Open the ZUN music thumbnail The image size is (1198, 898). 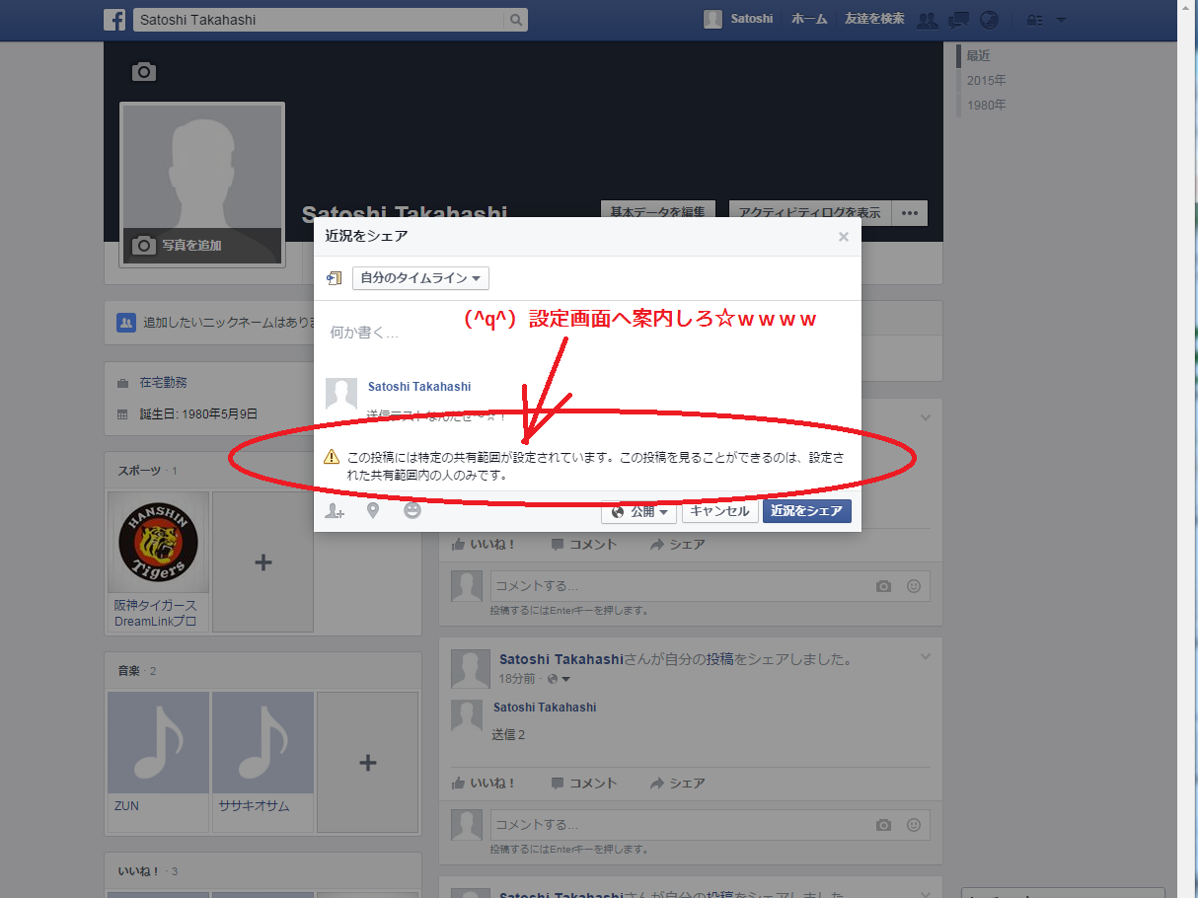tap(158, 742)
